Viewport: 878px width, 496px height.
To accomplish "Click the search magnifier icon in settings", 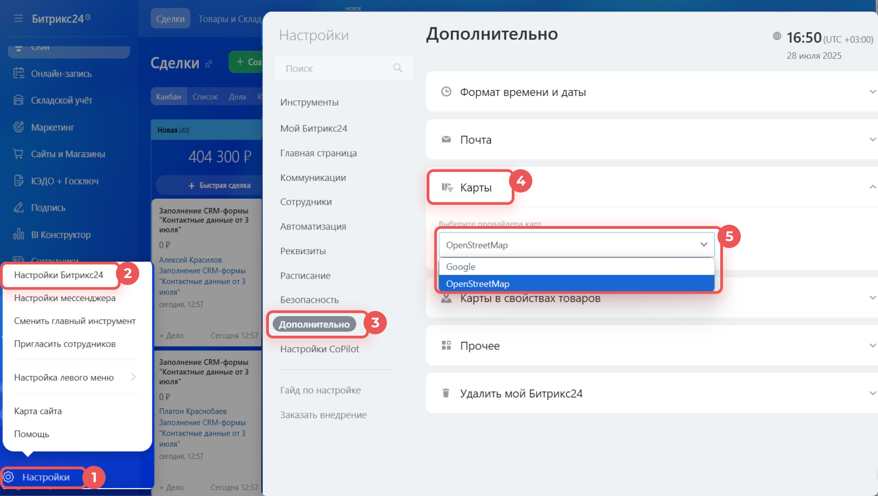I will (x=398, y=68).
